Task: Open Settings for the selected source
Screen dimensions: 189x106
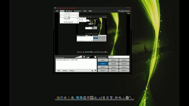Action: (x=72, y=71)
